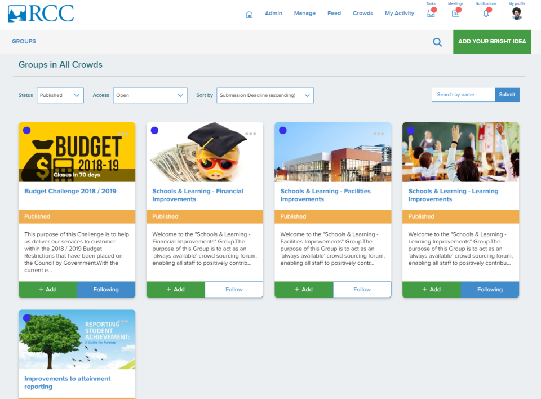This screenshot has height=399, width=541.
Task: Check the Notifications bell icon
Action: click(485, 12)
